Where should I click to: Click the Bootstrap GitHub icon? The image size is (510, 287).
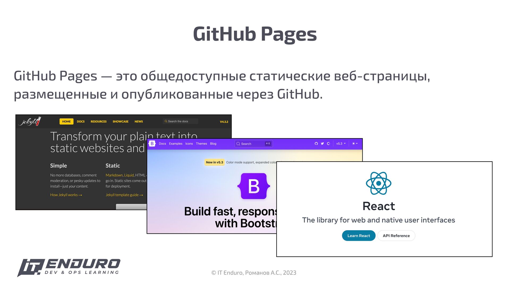coord(316,143)
